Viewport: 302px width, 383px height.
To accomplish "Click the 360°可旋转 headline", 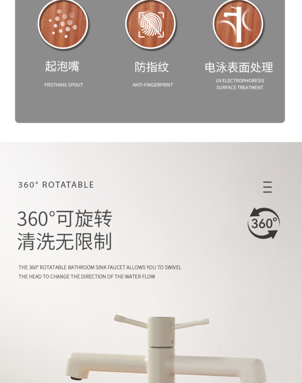I will pyautogui.click(x=65, y=218).
